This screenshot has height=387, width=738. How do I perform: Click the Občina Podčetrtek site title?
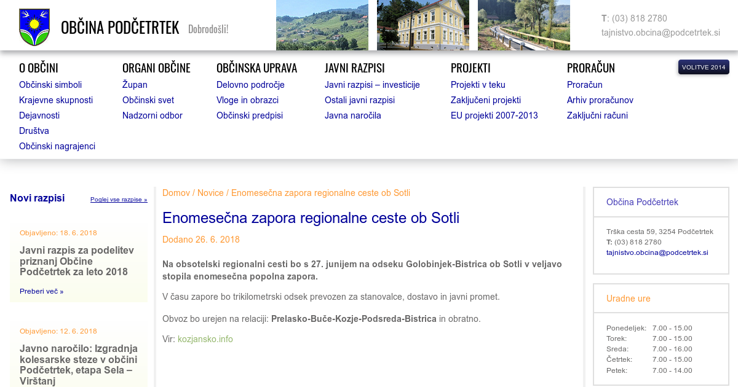(x=120, y=28)
